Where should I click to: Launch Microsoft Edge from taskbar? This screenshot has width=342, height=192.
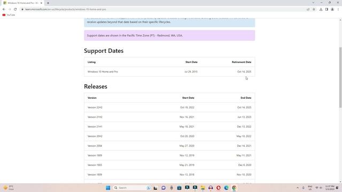pos(226,188)
